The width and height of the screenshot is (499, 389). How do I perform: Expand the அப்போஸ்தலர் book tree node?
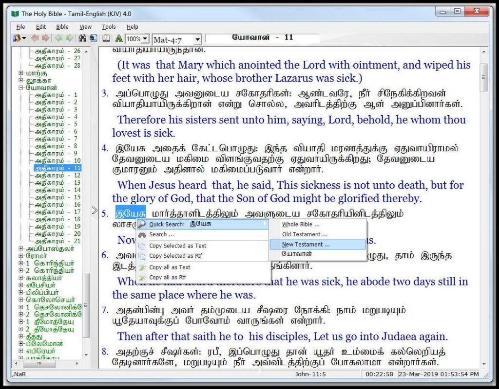tap(21, 248)
